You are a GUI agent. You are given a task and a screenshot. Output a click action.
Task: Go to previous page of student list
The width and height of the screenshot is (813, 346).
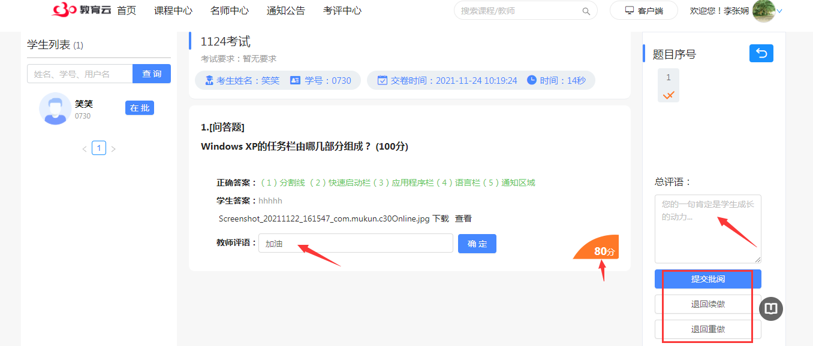pyautogui.click(x=85, y=148)
